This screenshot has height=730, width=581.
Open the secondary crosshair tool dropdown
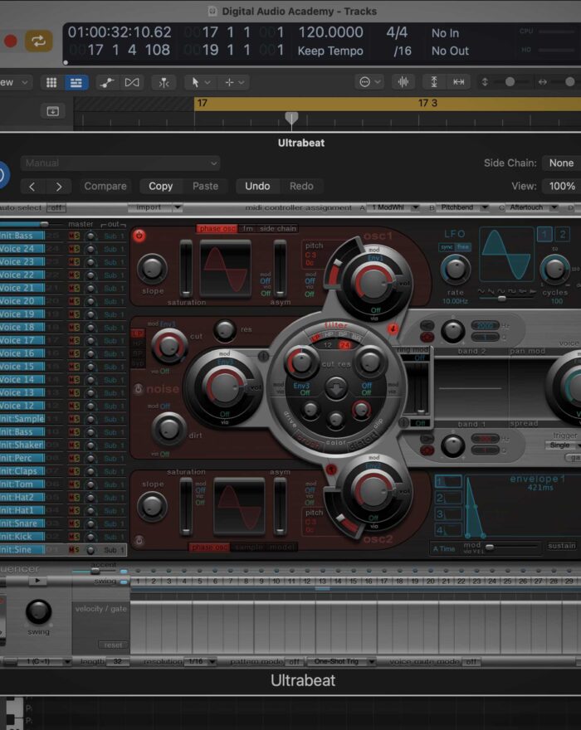coord(234,82)
